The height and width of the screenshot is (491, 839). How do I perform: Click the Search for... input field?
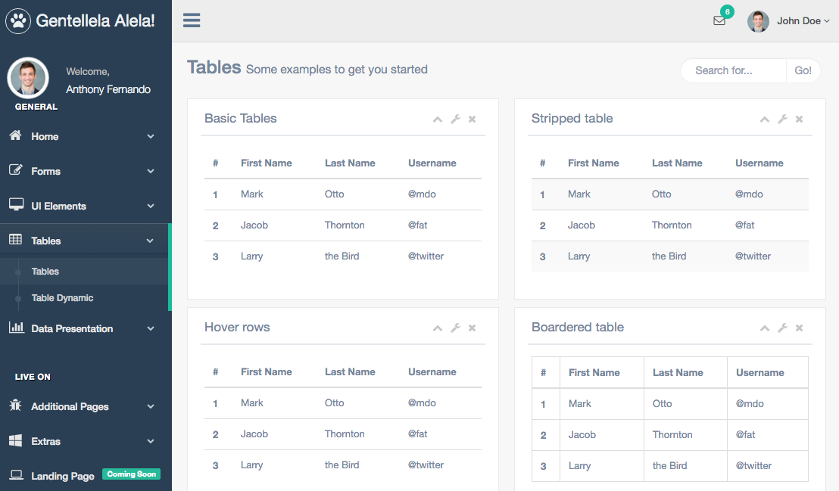733,70
